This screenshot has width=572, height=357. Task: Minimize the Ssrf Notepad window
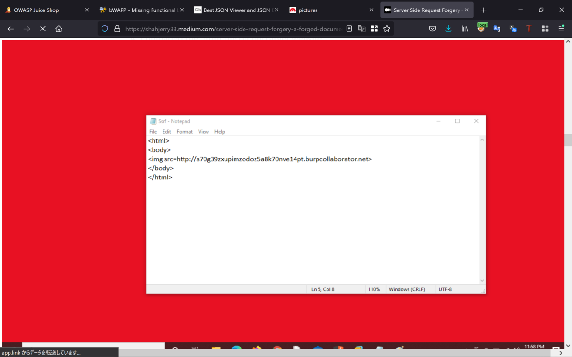click(x=439, y=121)
